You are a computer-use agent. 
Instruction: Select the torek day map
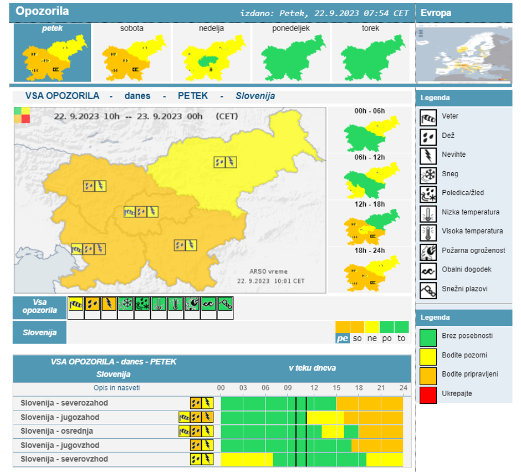(370, 54)
